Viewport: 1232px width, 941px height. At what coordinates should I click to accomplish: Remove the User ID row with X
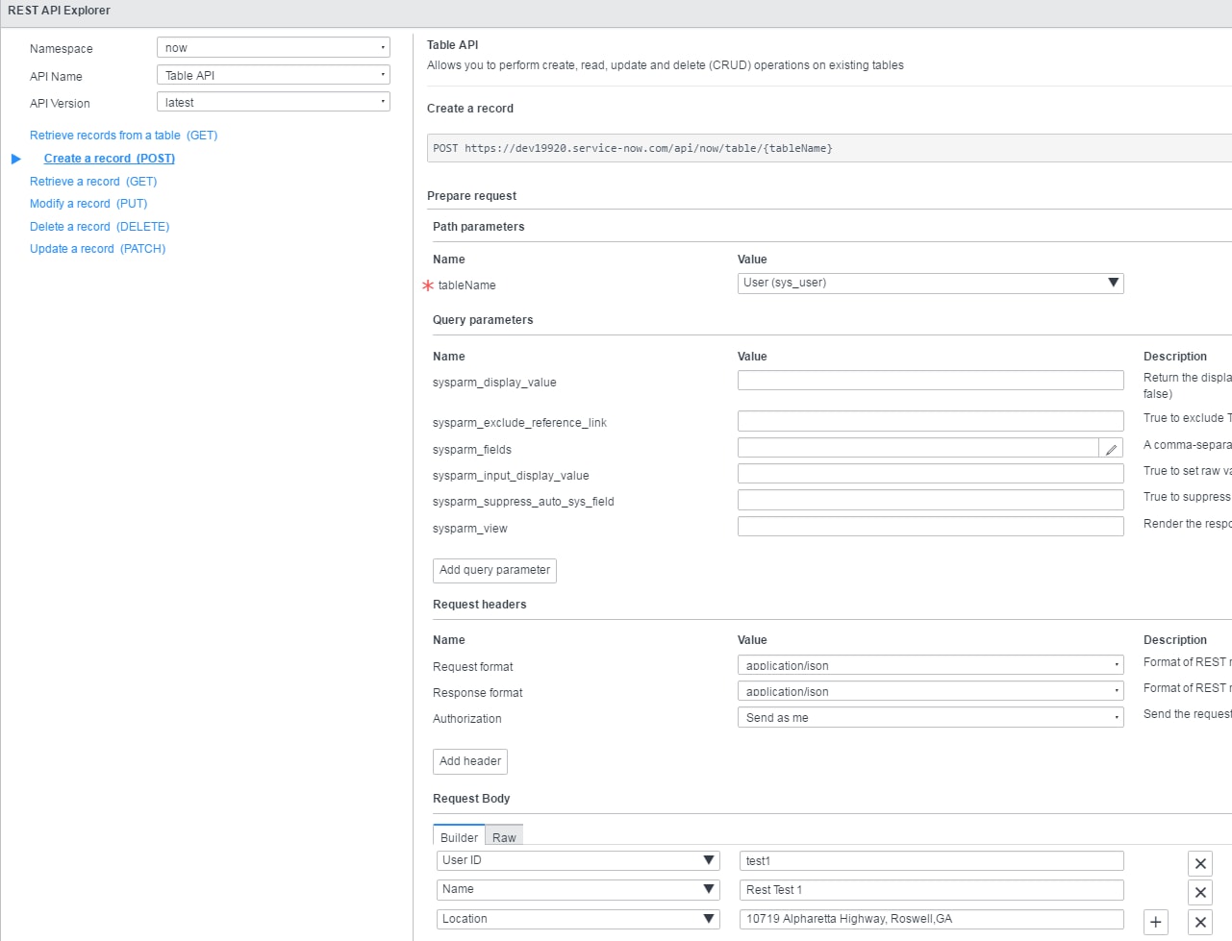1200,863
